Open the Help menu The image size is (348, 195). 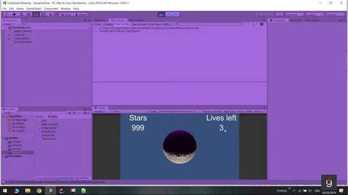coord(76,9)
